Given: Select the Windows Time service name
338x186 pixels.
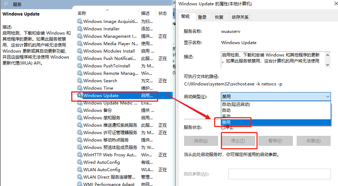Looking at the screenshot, I should coord(98,88).
